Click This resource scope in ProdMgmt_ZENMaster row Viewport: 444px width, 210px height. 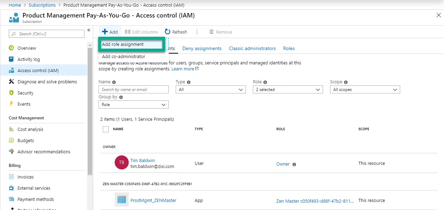[371, 201]
